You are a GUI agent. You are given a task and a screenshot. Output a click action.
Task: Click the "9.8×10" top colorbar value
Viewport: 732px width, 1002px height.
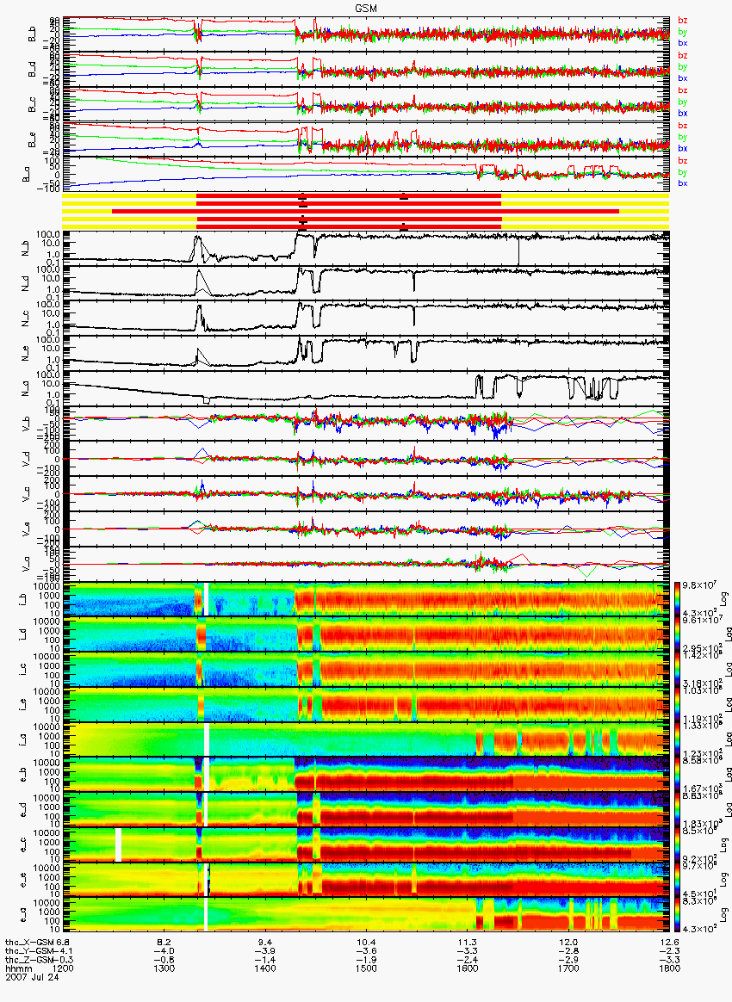point(701,585)
